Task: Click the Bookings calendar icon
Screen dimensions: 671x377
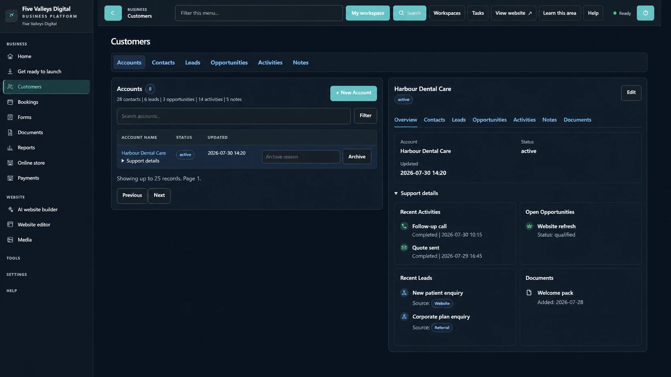Action: 10,102
